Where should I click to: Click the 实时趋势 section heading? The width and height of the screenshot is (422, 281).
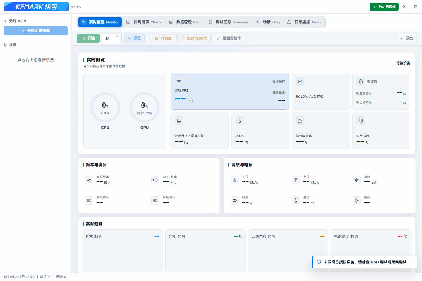pyautogui.click(x=94, y=224)
